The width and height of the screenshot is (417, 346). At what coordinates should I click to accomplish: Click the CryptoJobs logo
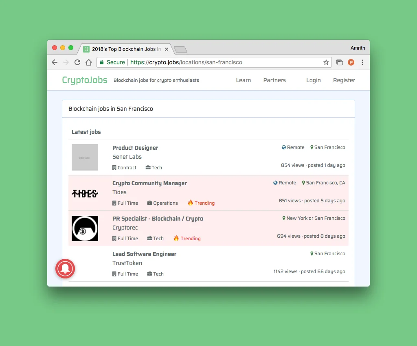click(x=84, y=80)
